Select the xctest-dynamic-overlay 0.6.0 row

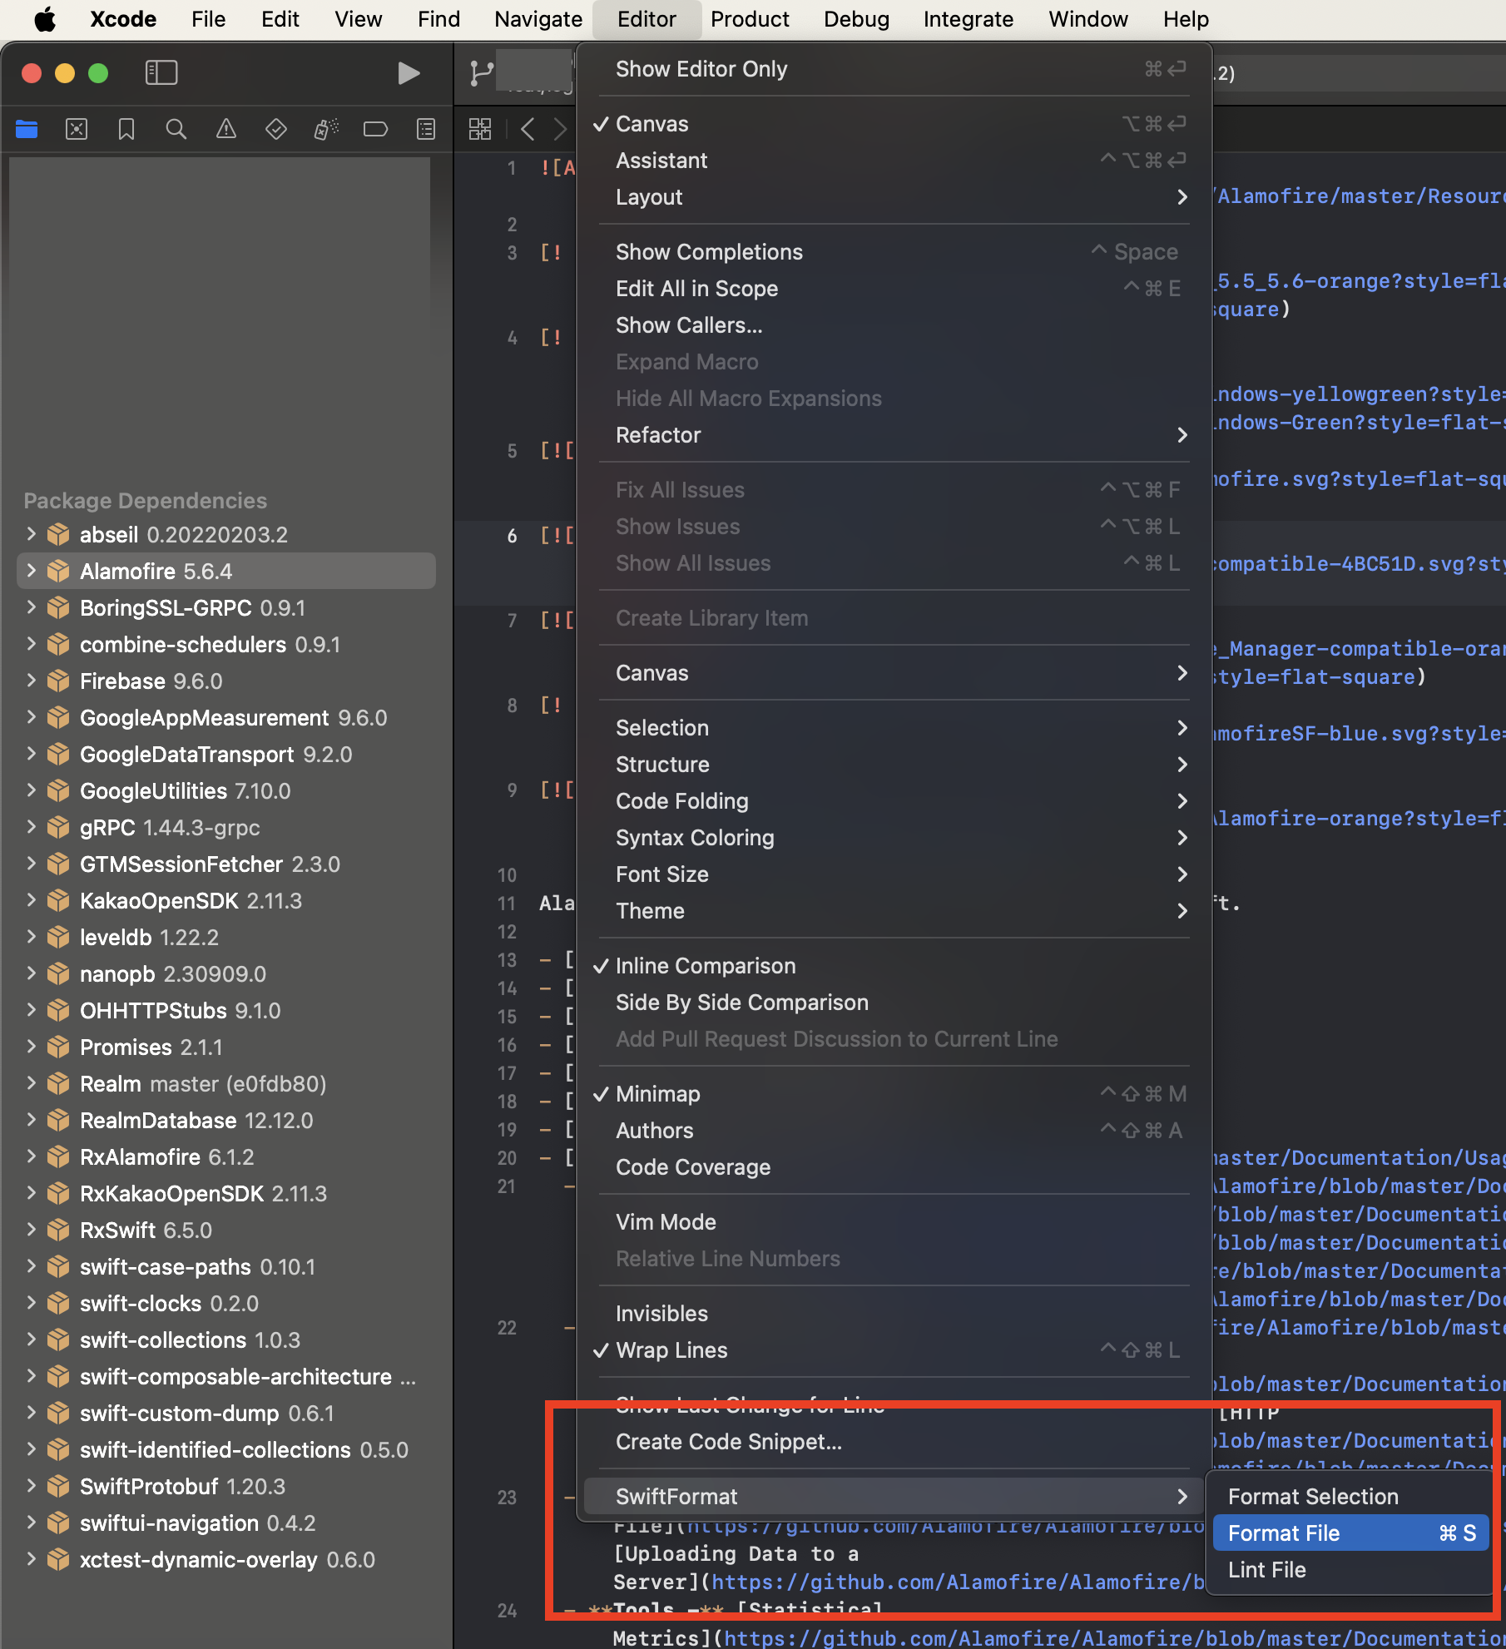click(226, 1560)
